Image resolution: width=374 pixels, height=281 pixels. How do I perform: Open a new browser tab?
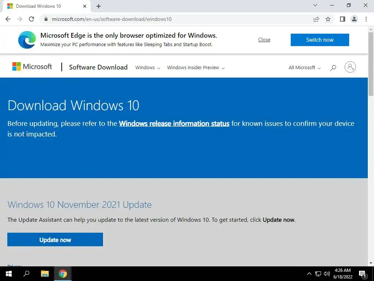point(99,6)
